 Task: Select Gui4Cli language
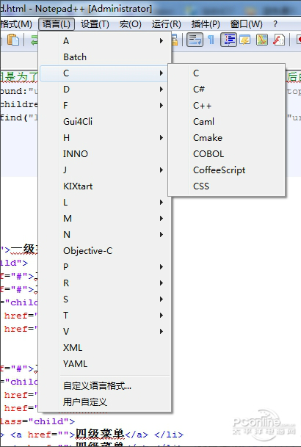point(105,121)
